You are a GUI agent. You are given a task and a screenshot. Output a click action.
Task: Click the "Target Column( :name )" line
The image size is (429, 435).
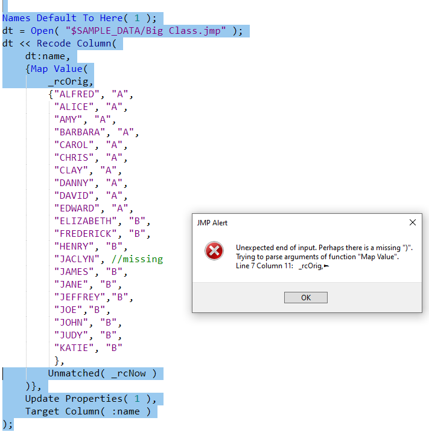pyautogui.click(x=88, y=411)
